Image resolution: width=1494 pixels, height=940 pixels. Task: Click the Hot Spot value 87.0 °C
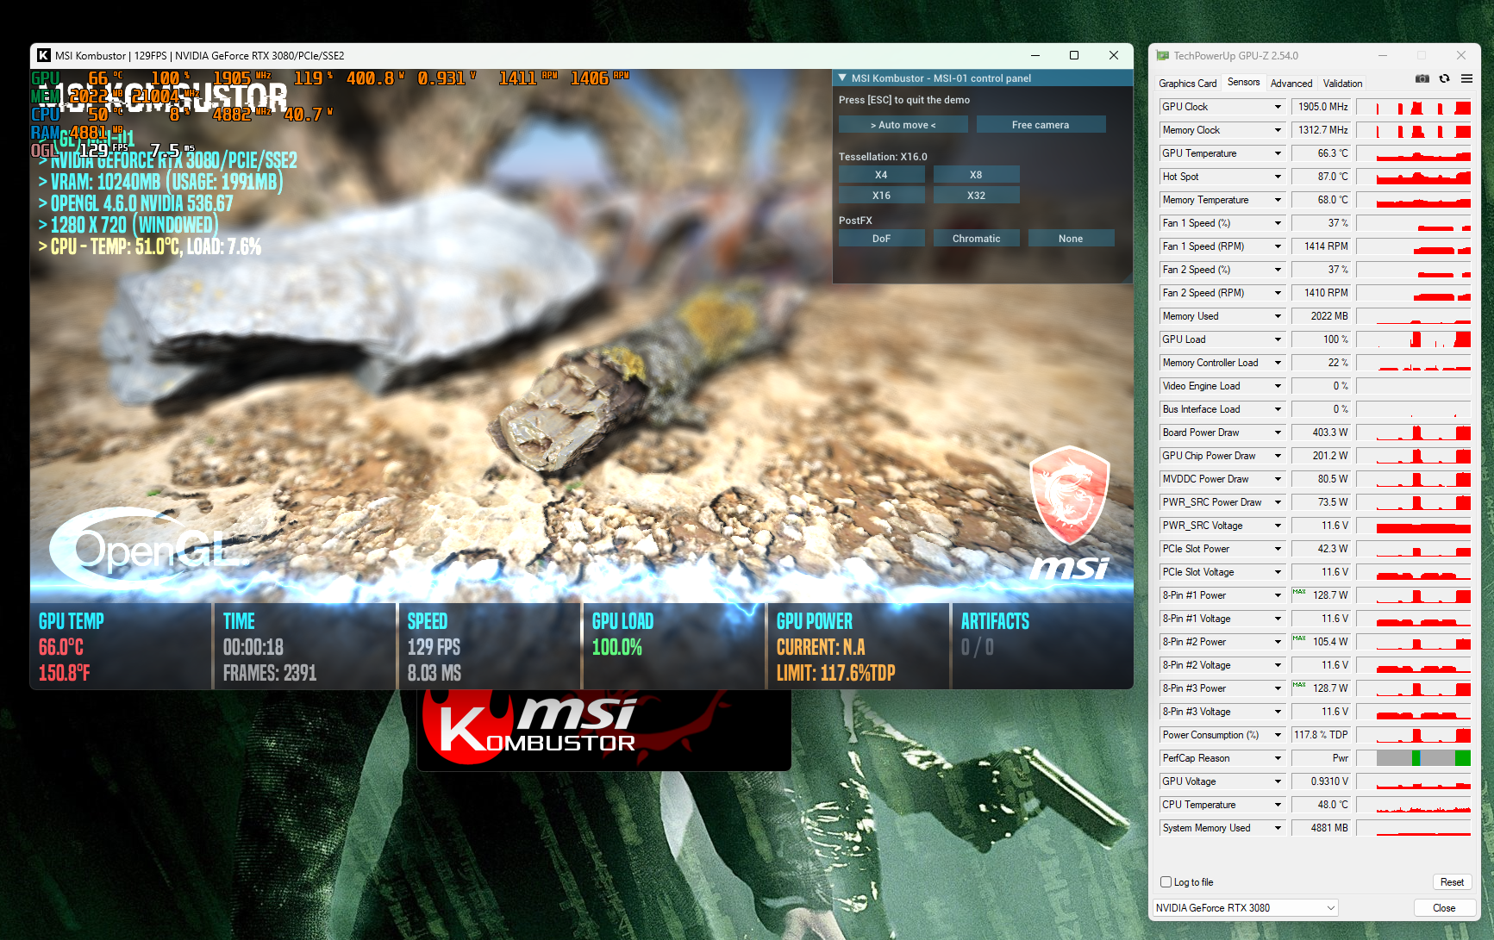coord(1322,177)
